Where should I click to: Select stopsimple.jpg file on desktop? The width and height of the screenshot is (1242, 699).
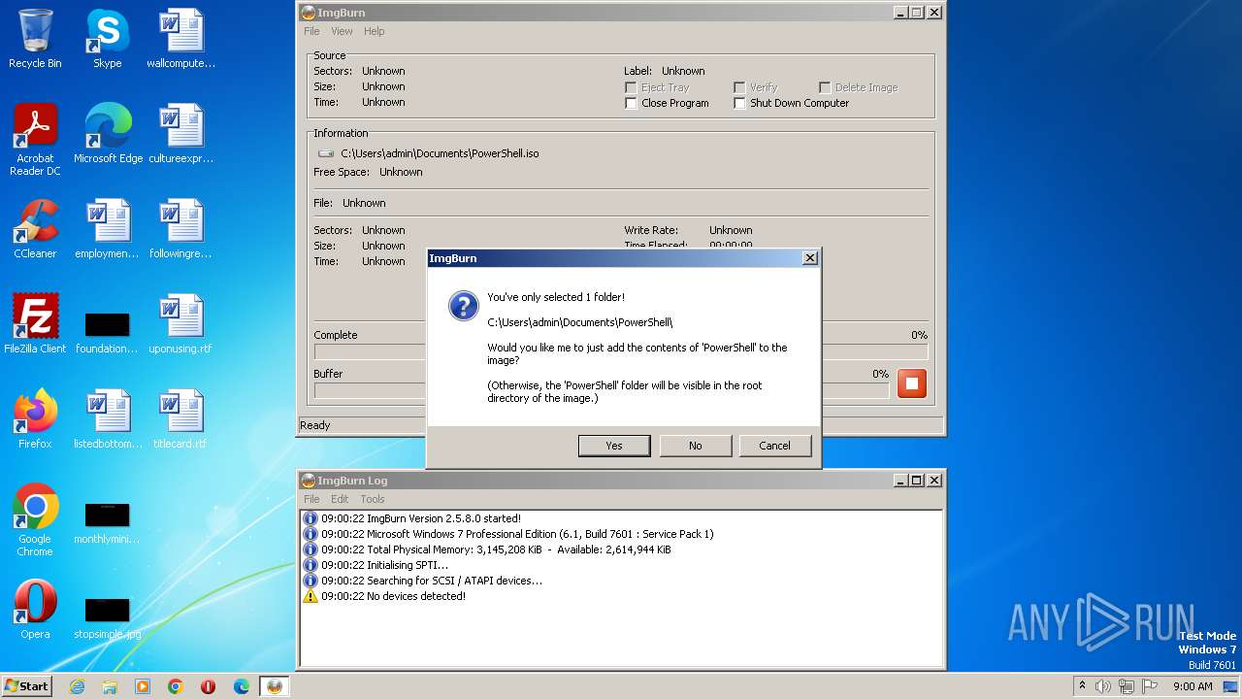tap(107, 616)
